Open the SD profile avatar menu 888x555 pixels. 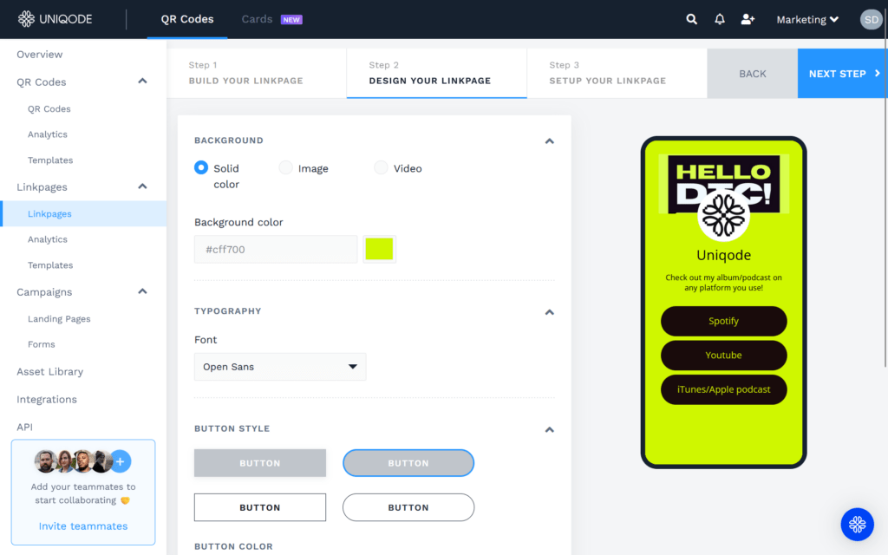(x=871, y=18)
